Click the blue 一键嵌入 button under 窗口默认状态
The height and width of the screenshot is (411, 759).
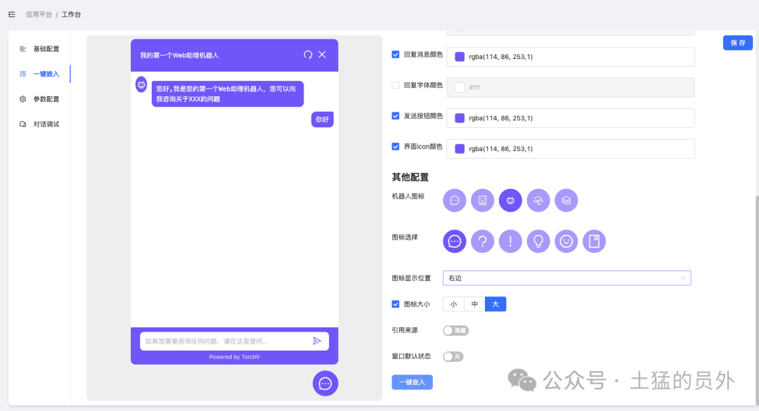click(x=412, y=382)
